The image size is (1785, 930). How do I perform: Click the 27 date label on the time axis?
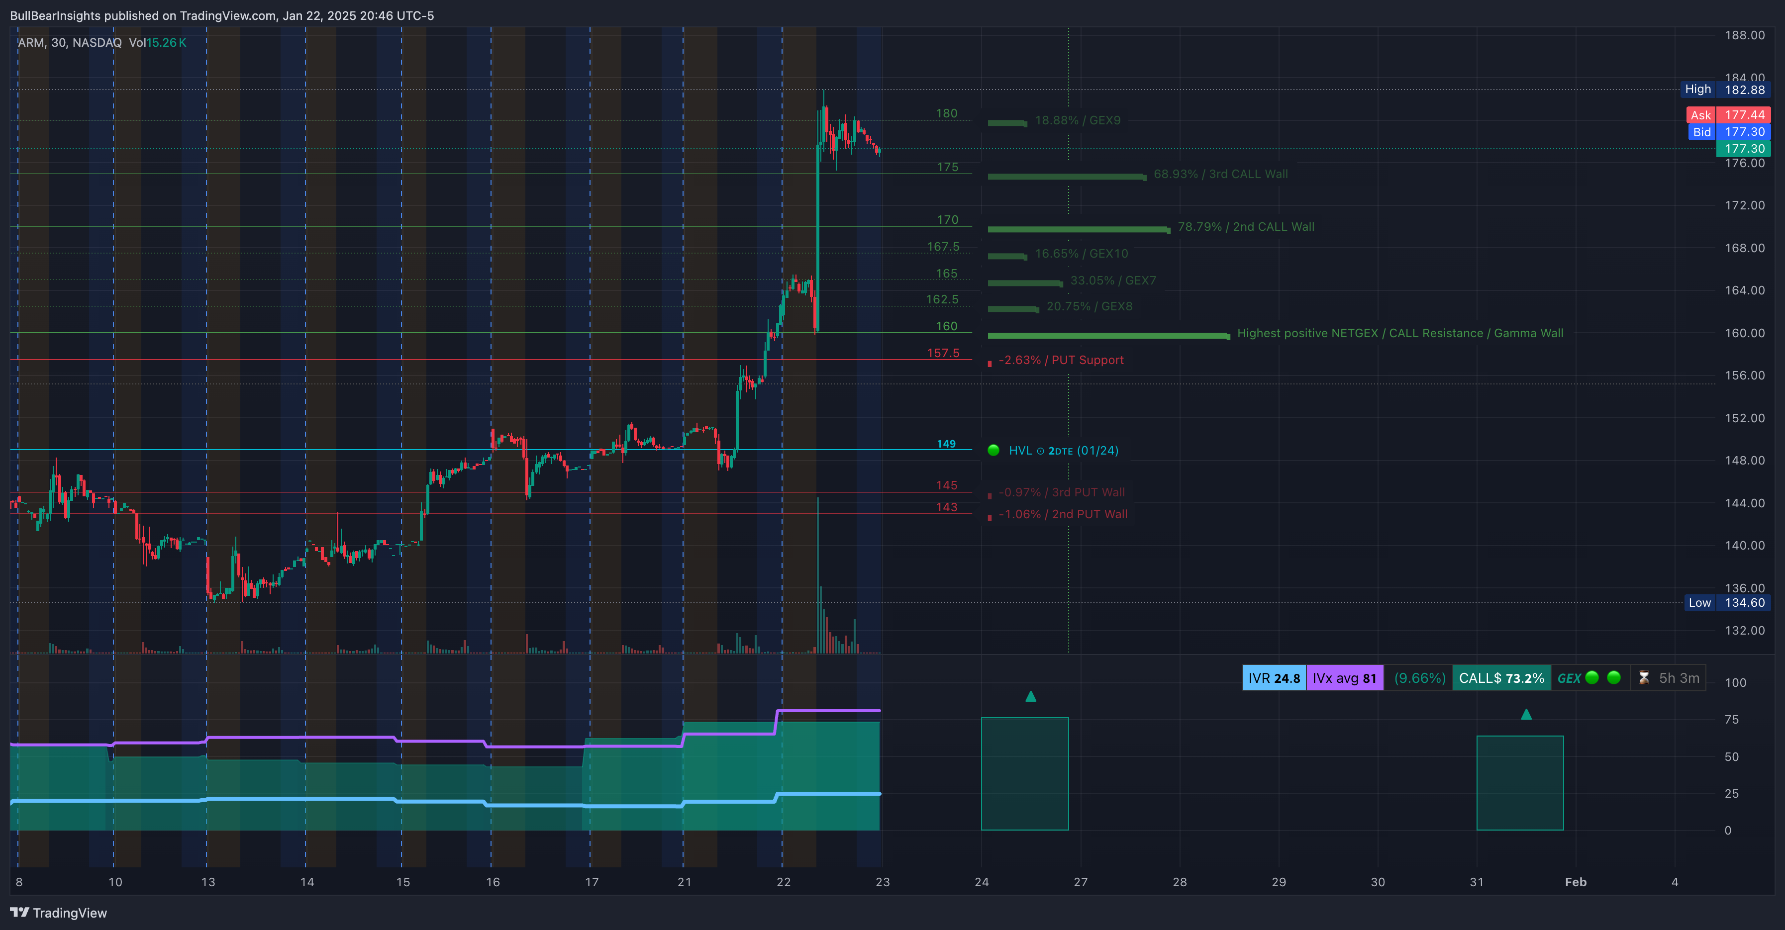[x=1080, y=882]
